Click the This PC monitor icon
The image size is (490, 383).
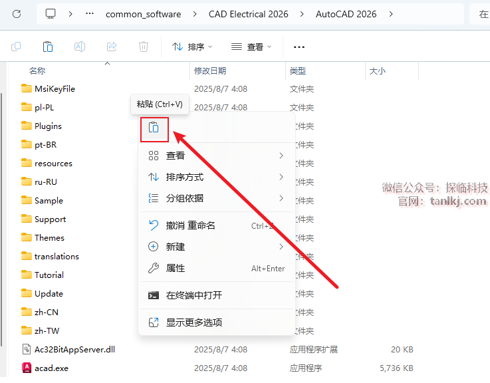point(51,14)
